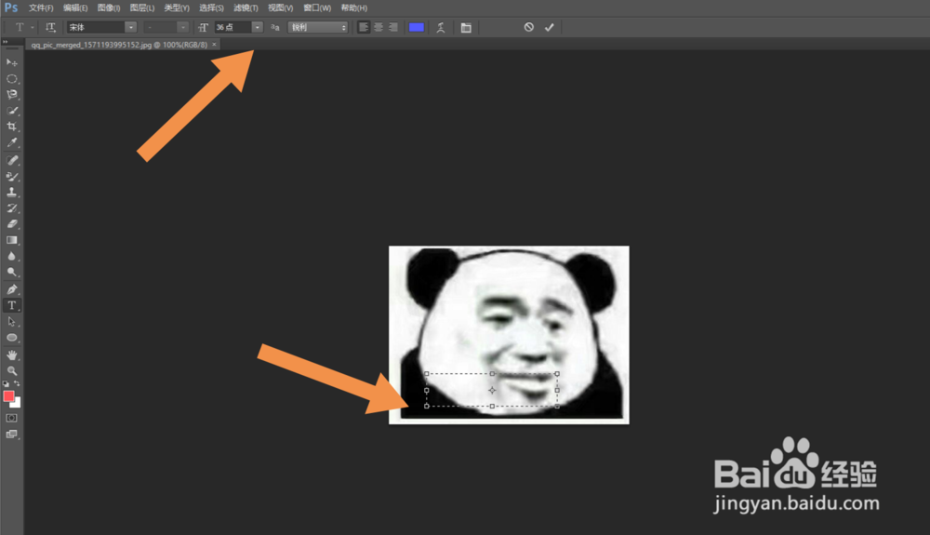Click the red foreground color swatch
The height and width of the screenshot is (535, 930).
tap(8, 396)
